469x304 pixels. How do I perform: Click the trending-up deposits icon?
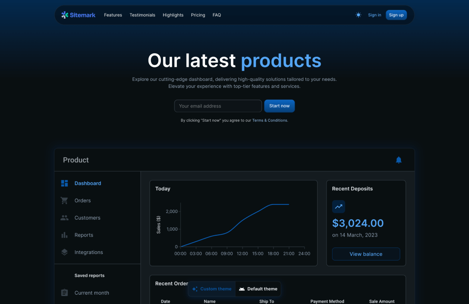(x=339, y=207)
